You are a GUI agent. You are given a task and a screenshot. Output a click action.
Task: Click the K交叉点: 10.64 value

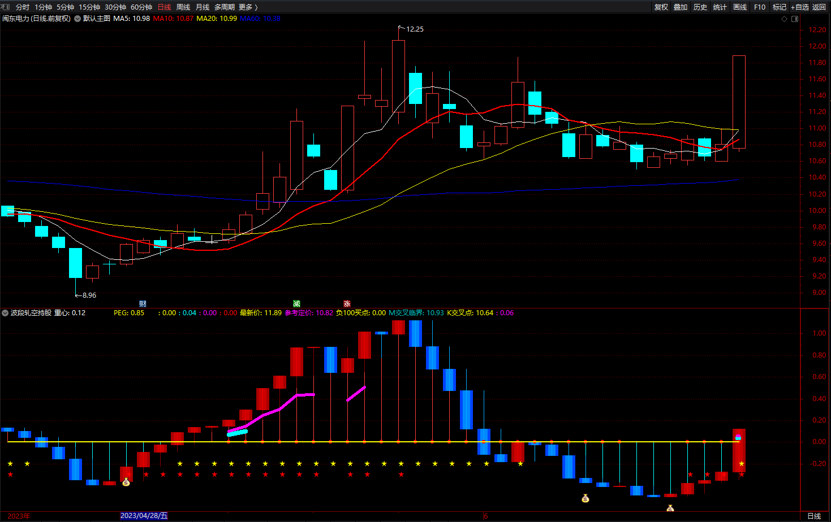[x=471, y=313]
